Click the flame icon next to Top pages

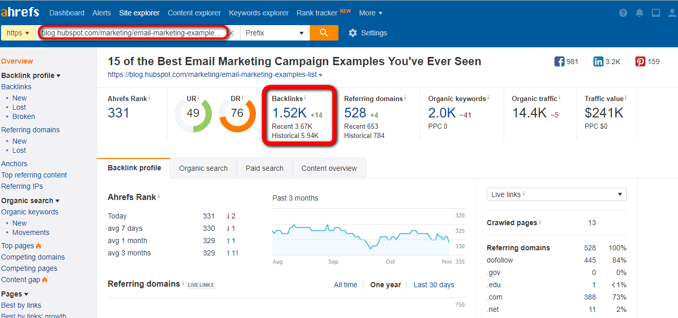(38, 246)
